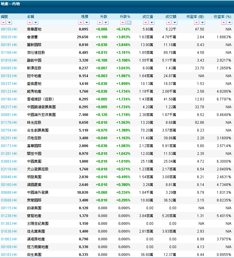Click the 地產—內地 section title

(10, 4)
